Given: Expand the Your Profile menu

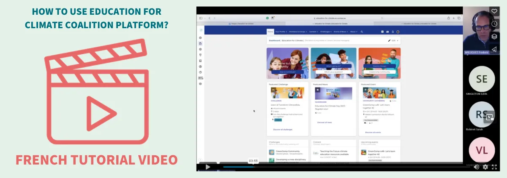Looking at the screenshot, I should click(281, 32).
